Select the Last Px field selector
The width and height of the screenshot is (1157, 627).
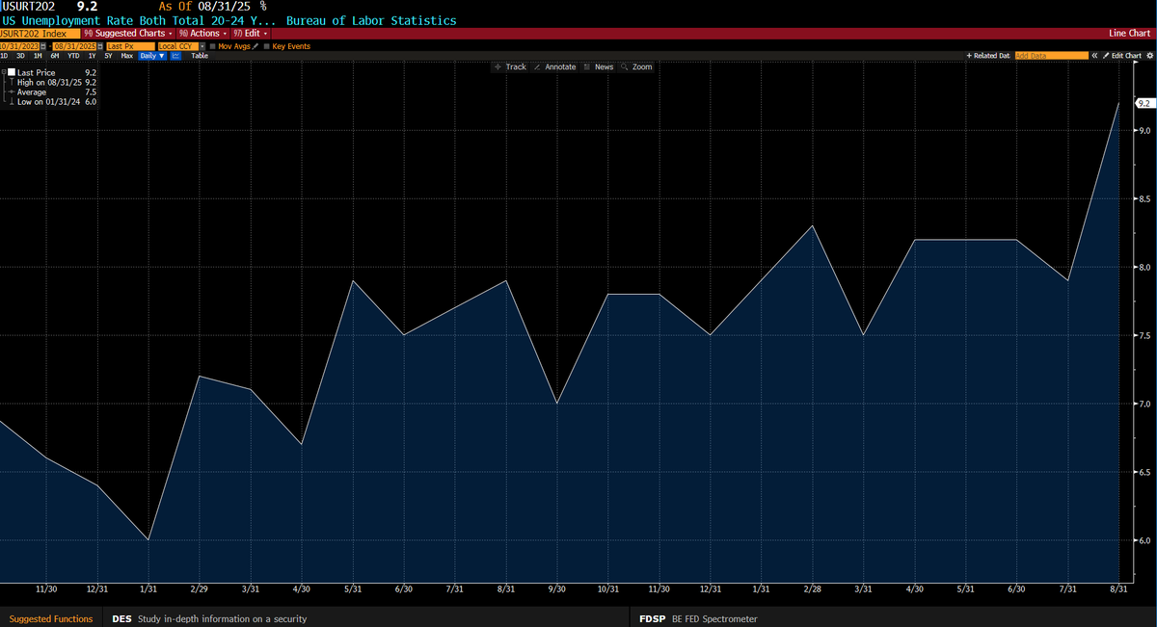[130, 46]
